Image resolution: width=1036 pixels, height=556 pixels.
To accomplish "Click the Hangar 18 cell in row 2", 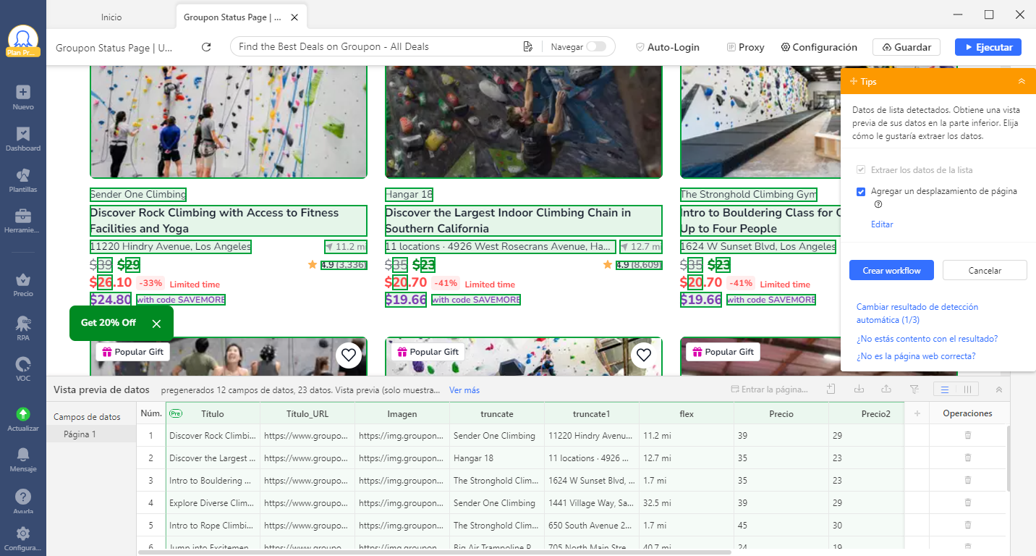I will (497, 458).
